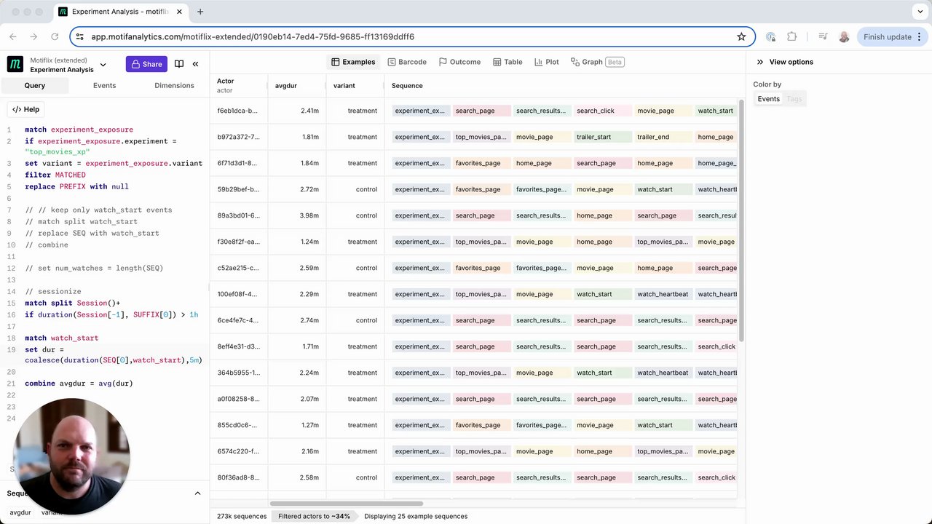Click the variant column header

pyautogui.click(x=355, y=85)
